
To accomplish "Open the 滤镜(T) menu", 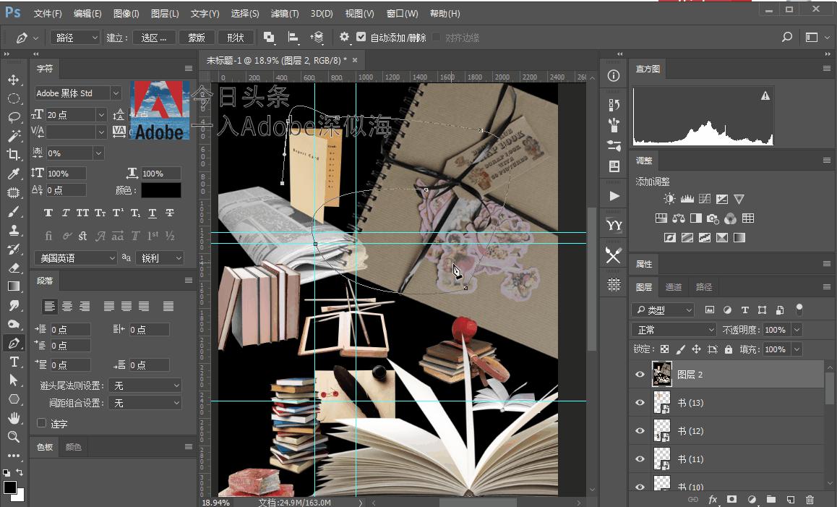I will point(284,14).
